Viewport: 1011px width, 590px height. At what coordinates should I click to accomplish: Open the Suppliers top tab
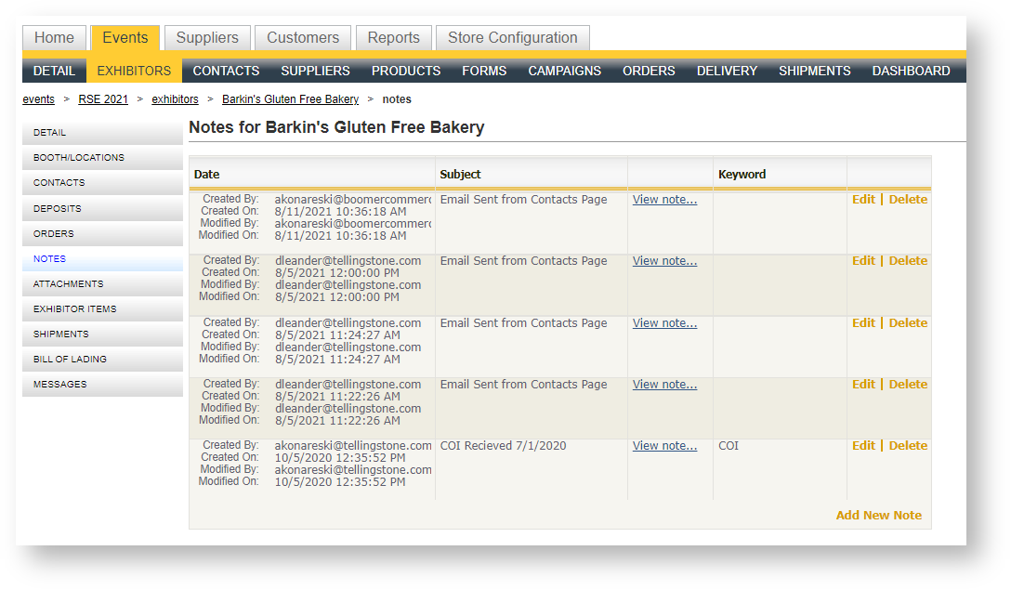coord(207,38)
